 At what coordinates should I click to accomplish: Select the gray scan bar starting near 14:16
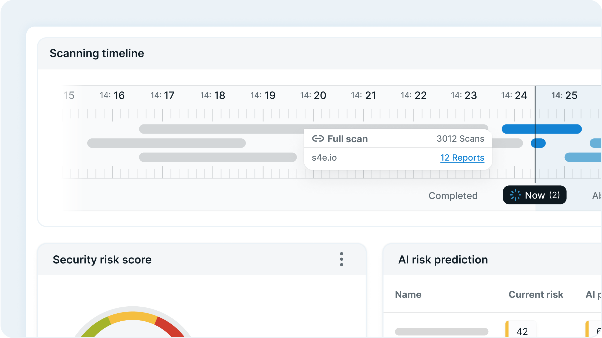(166, 143)
